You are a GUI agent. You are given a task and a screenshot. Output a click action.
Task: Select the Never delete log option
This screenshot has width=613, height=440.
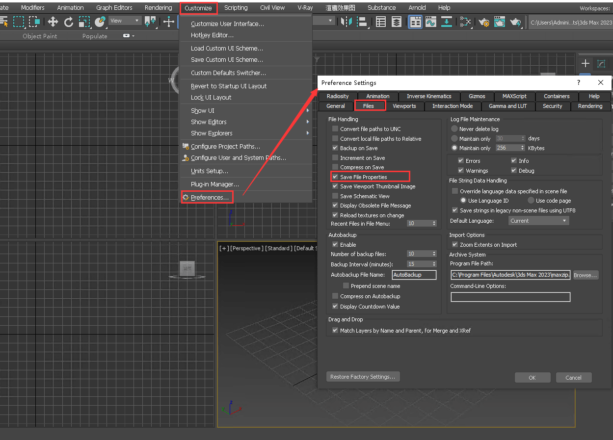(454, 129)
